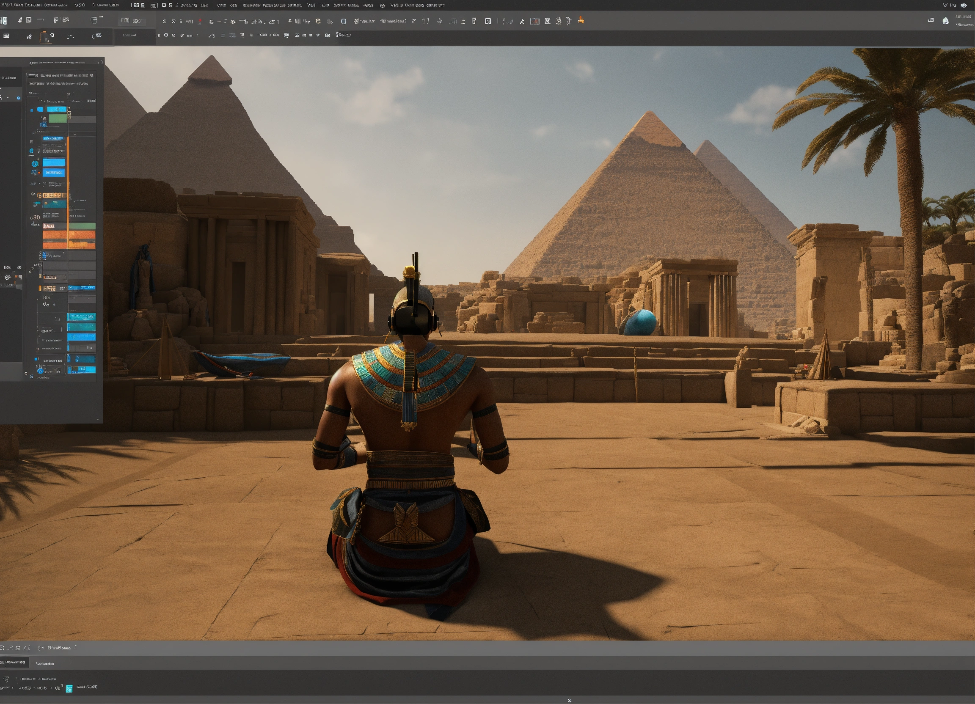Open the 'VSG' menu in menu bar
975x704 pixels.
(x=80, y=5)
